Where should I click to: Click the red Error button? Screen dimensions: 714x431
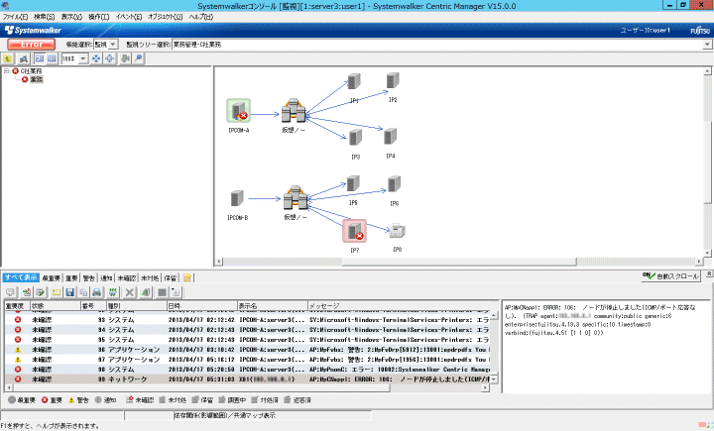click(x=31, y=45)
